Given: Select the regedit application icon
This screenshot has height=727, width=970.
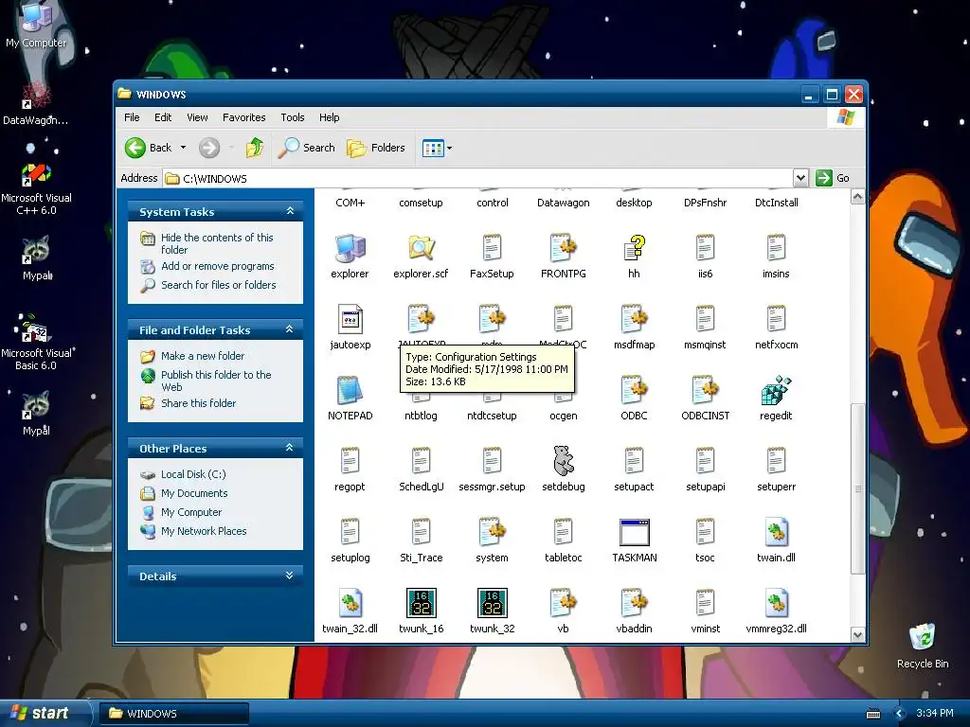Looking at the screenshot, I should pyautogui.click(x=776, y=391).
